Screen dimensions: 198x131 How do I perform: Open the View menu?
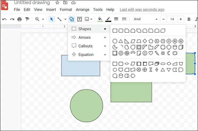click(38, 10)
